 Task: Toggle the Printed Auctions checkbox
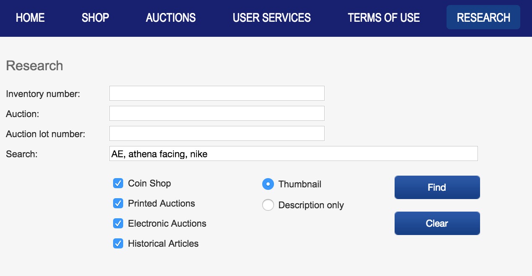tap(118, 203)
